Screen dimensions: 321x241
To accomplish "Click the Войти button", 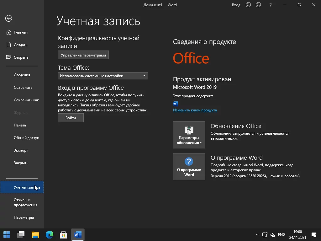I will coord(71,118).
